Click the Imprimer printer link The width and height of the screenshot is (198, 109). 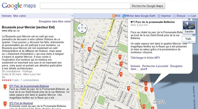pos(164,16)
